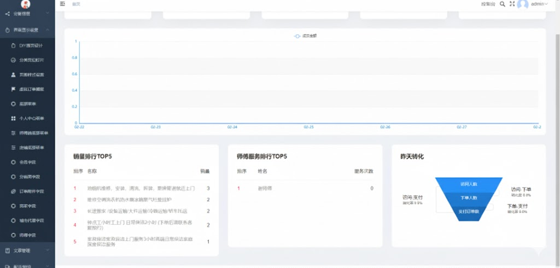Select rank 3 长途搬家 row in sales ranking
This screenshot has height=268, width=560.
tap(142, 211)
